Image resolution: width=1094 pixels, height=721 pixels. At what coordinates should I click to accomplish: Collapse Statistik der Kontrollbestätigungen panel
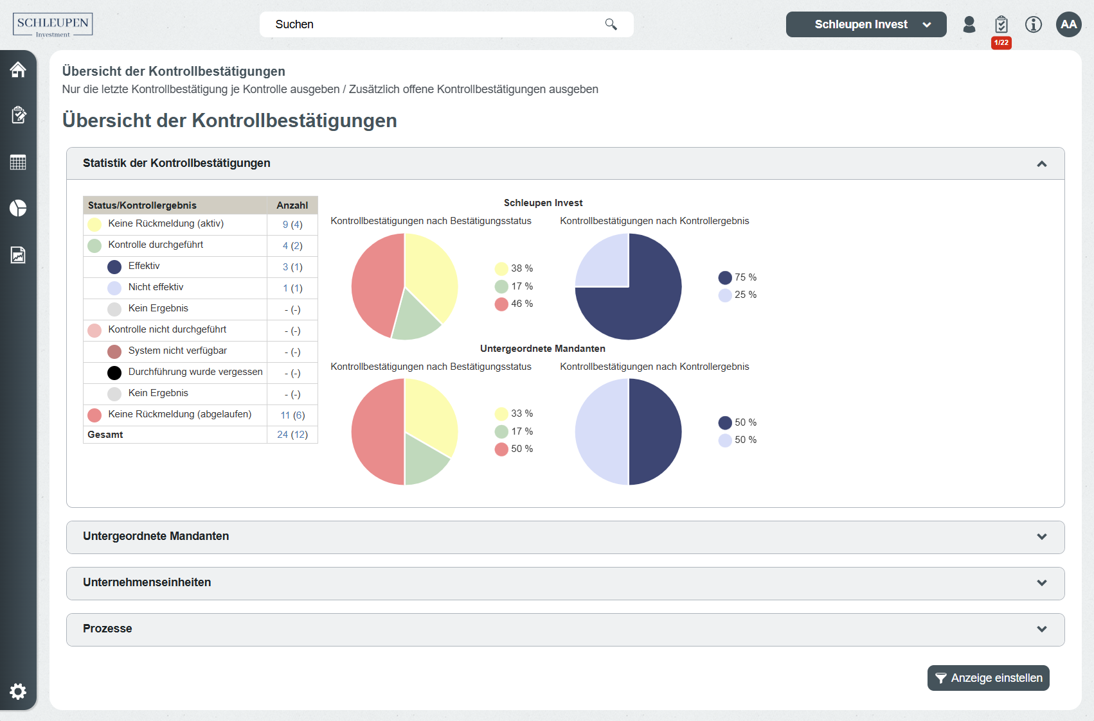pyautogui.click(x=1041, y=164)
